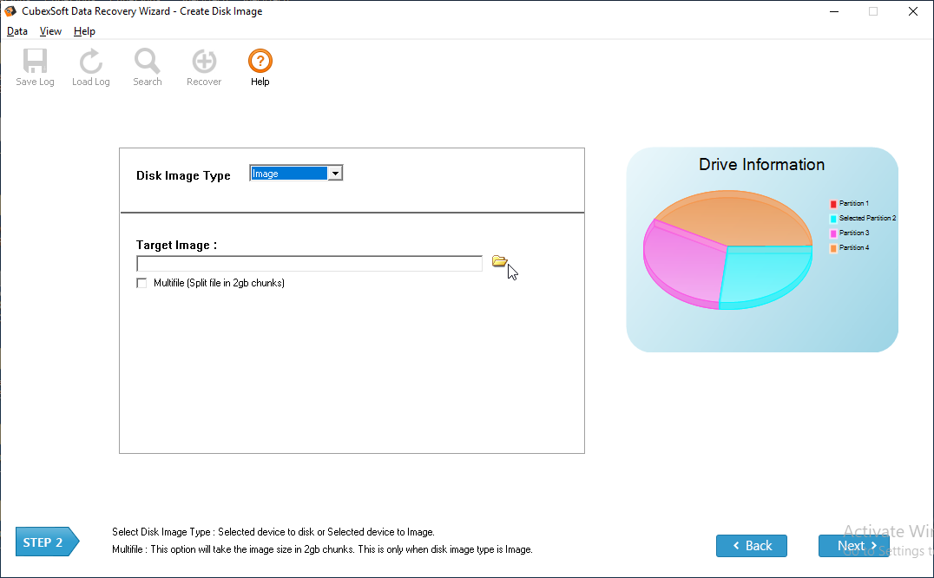This screenshot has height=578, width=934.
Task: Enable the Multifile split checkbox
Action: point(142,283)
